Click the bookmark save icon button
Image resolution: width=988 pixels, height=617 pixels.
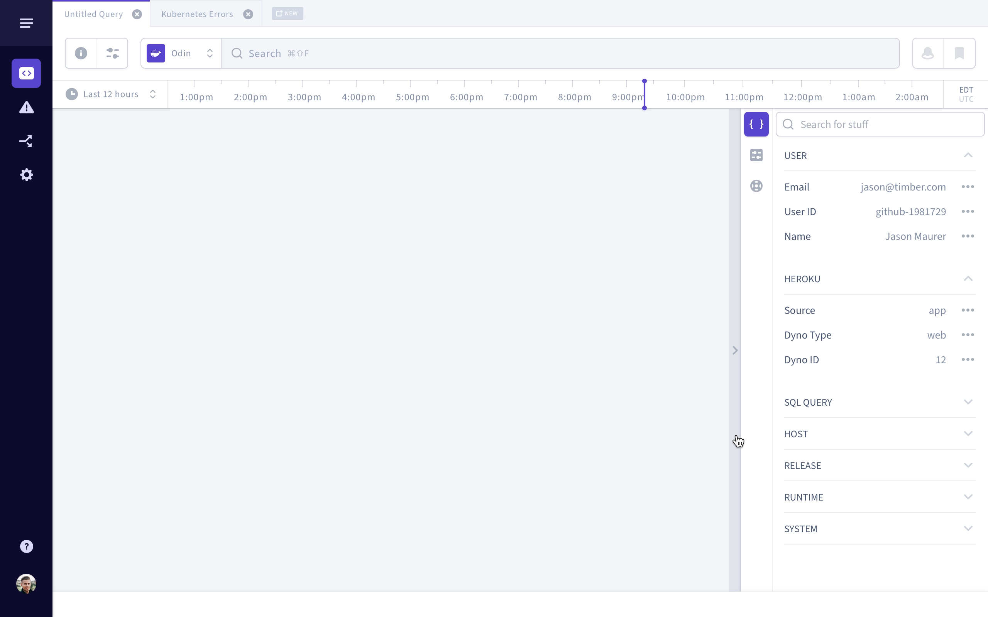[959, 53]
